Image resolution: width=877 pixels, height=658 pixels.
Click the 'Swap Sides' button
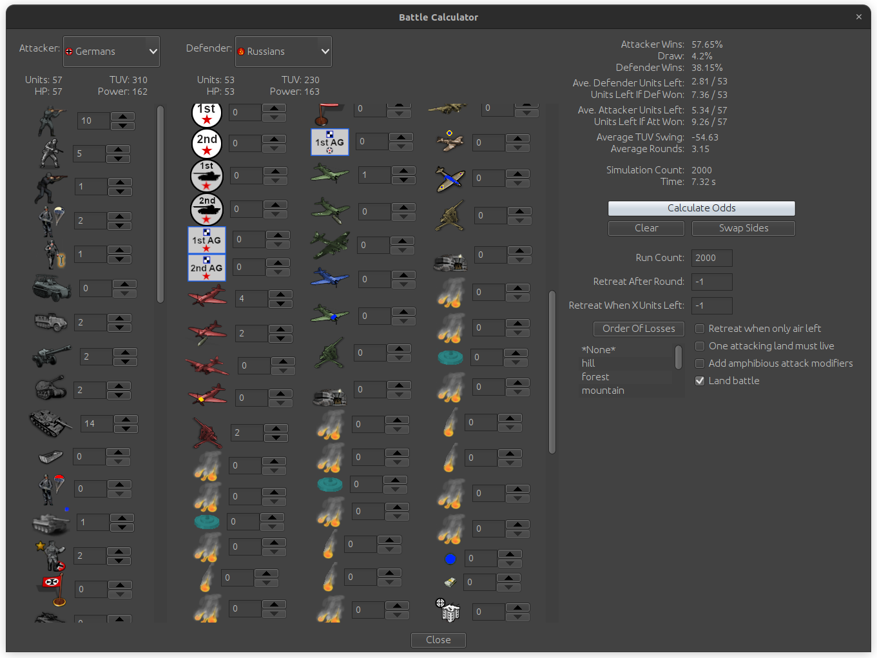pos(744,228)
